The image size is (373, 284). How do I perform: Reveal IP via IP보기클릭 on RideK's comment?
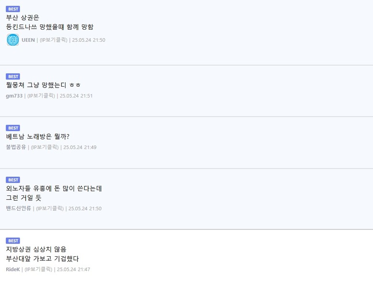(x=38, y=269)
